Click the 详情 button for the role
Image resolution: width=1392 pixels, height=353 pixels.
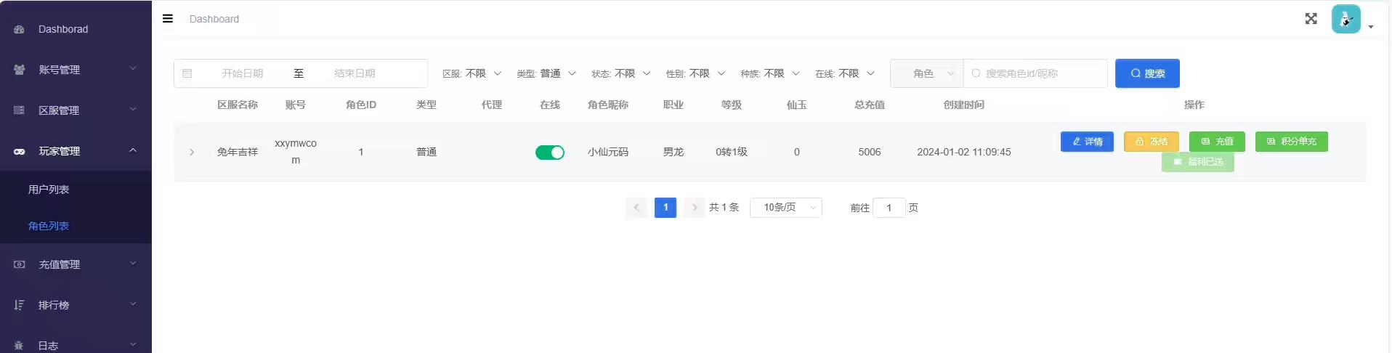tap(1087, 142)
